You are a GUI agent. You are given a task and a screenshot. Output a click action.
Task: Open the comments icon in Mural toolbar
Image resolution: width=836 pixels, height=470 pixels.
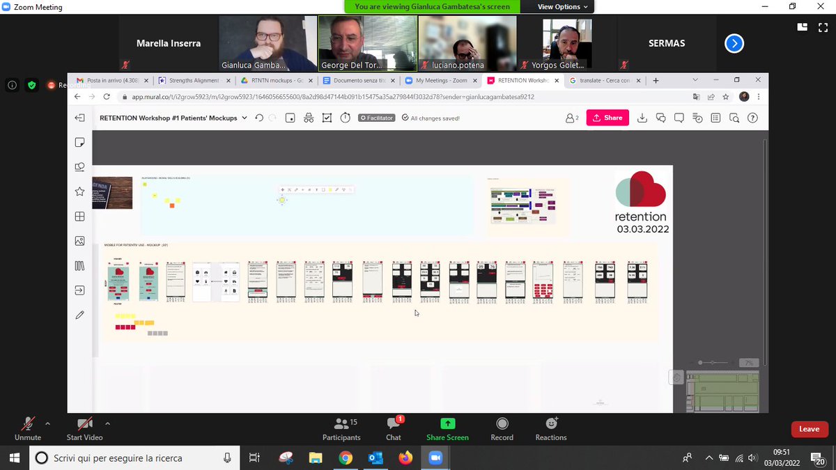(x=679, y=118)
